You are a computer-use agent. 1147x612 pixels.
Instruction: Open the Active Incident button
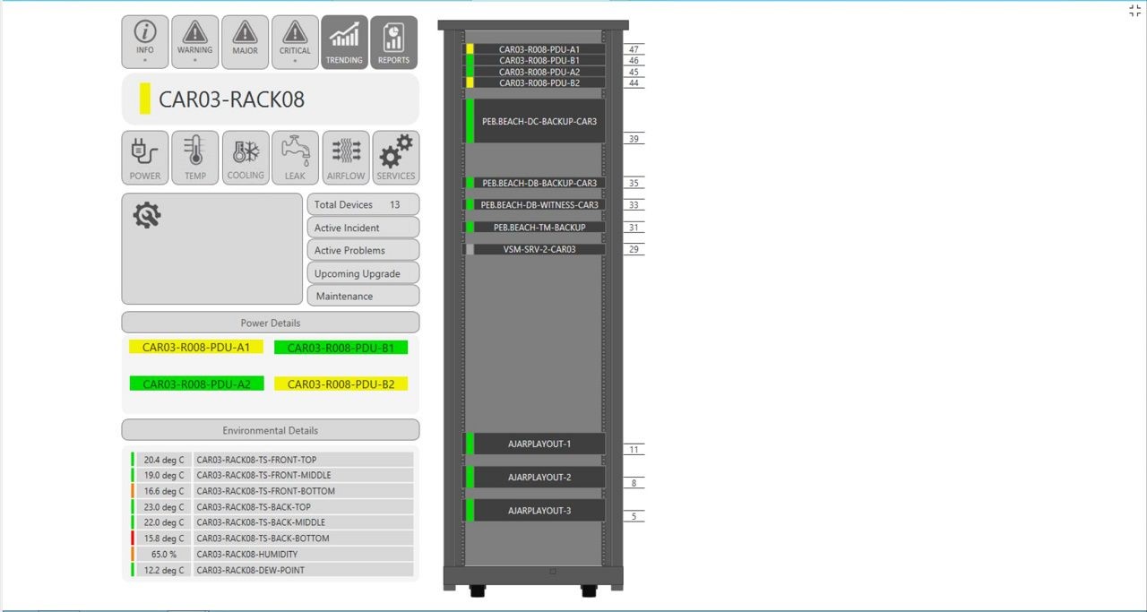click(363, 228)
